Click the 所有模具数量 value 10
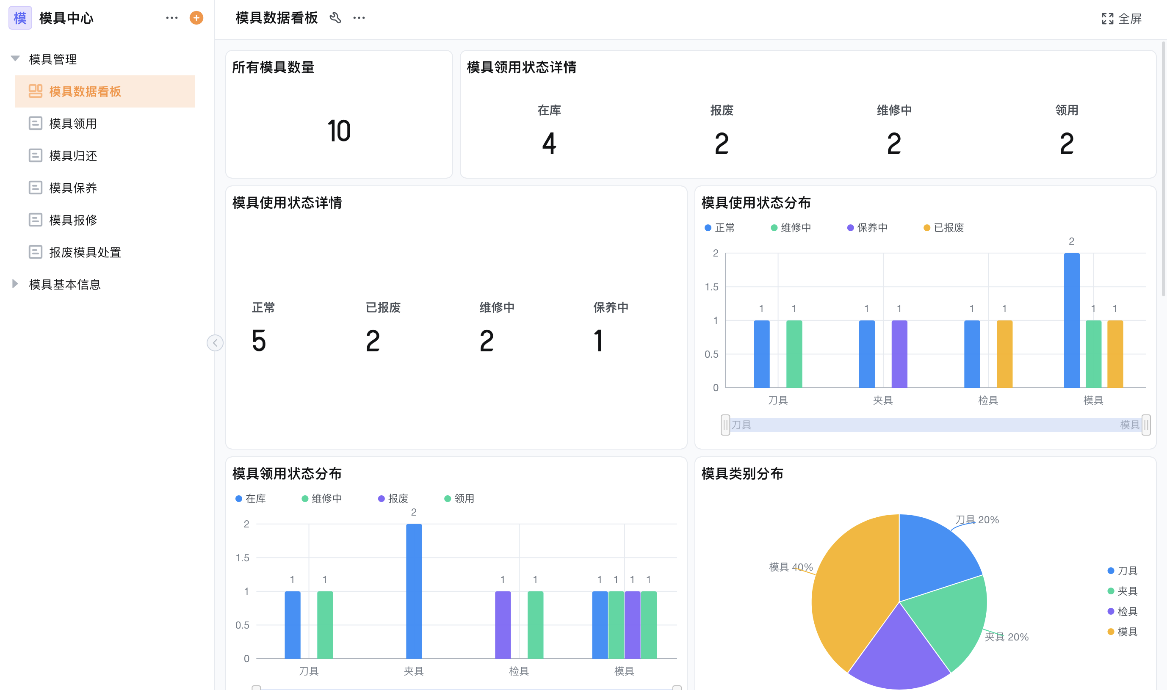Viewport: 1167px width, 690px height. pos(339,131)
